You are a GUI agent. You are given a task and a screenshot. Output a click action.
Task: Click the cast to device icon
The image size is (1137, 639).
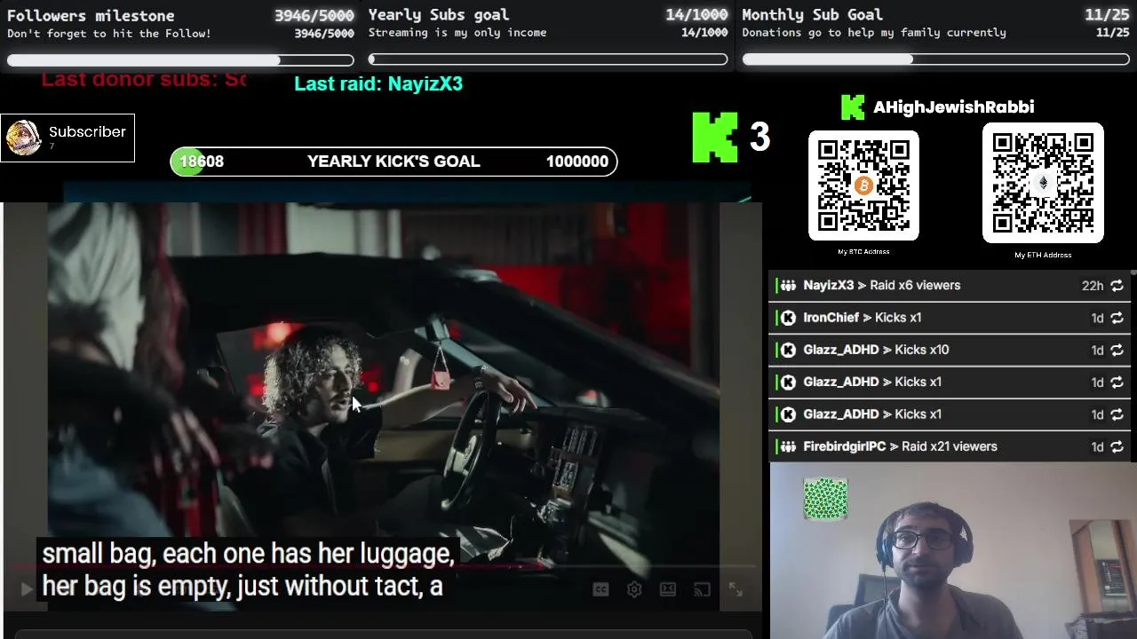[702, 589]
